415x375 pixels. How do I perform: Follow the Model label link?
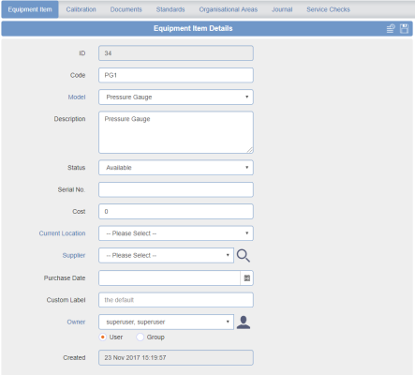pos(77,97)
